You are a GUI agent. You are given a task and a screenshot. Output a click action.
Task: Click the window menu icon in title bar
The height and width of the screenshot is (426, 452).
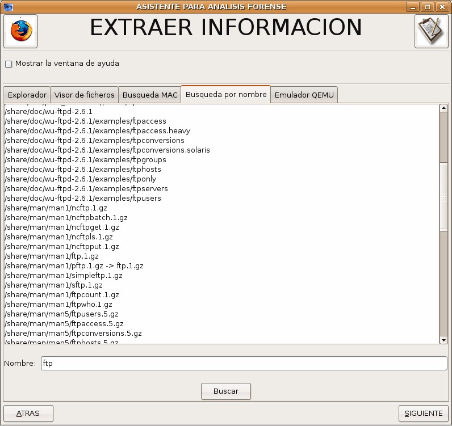point(7,7)
